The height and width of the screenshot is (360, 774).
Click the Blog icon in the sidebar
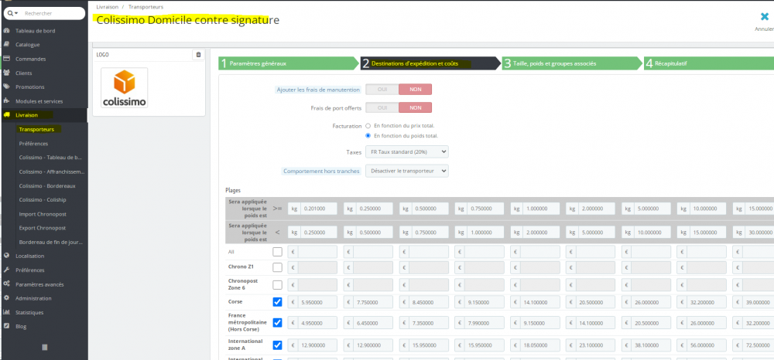pos(6,326)
